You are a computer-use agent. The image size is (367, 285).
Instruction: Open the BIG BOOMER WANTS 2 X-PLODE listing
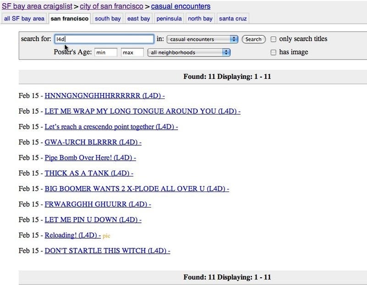coord(137,189)
